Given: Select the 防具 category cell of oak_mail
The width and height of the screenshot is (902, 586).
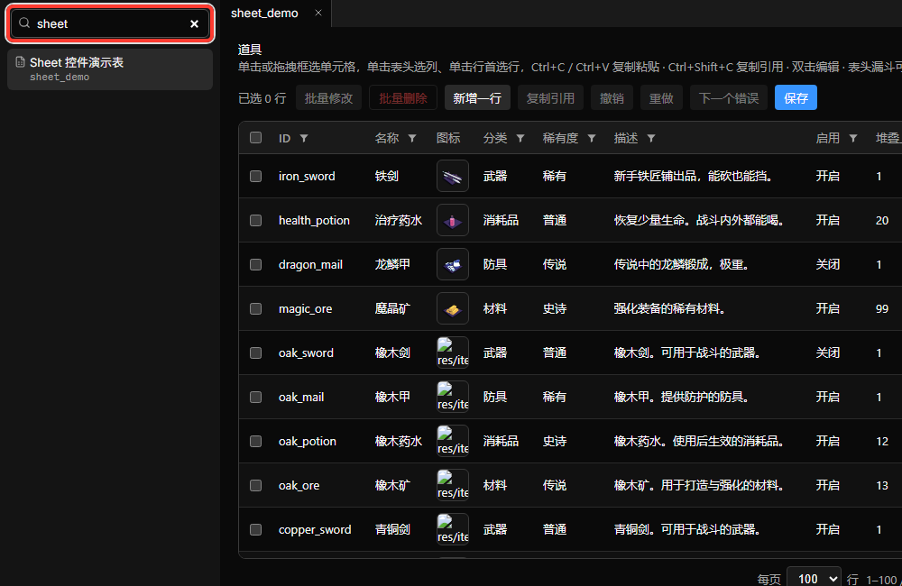Looking at the screenshot, I should click(x=494, y=397).
